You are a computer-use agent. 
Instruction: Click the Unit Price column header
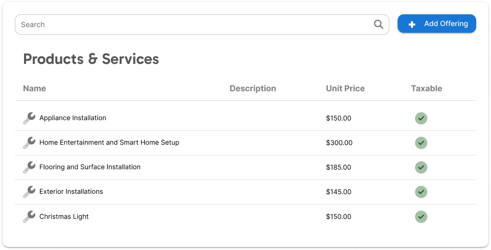click(x=345, y=88)
